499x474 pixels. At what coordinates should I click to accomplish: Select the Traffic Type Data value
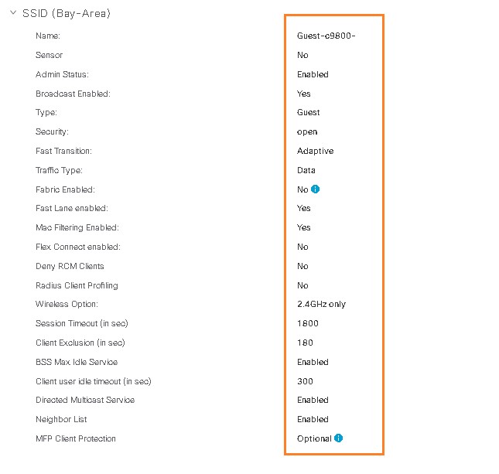click(306, 170)
